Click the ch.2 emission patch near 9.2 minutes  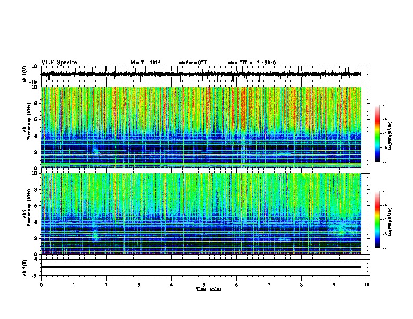[342, 229]
